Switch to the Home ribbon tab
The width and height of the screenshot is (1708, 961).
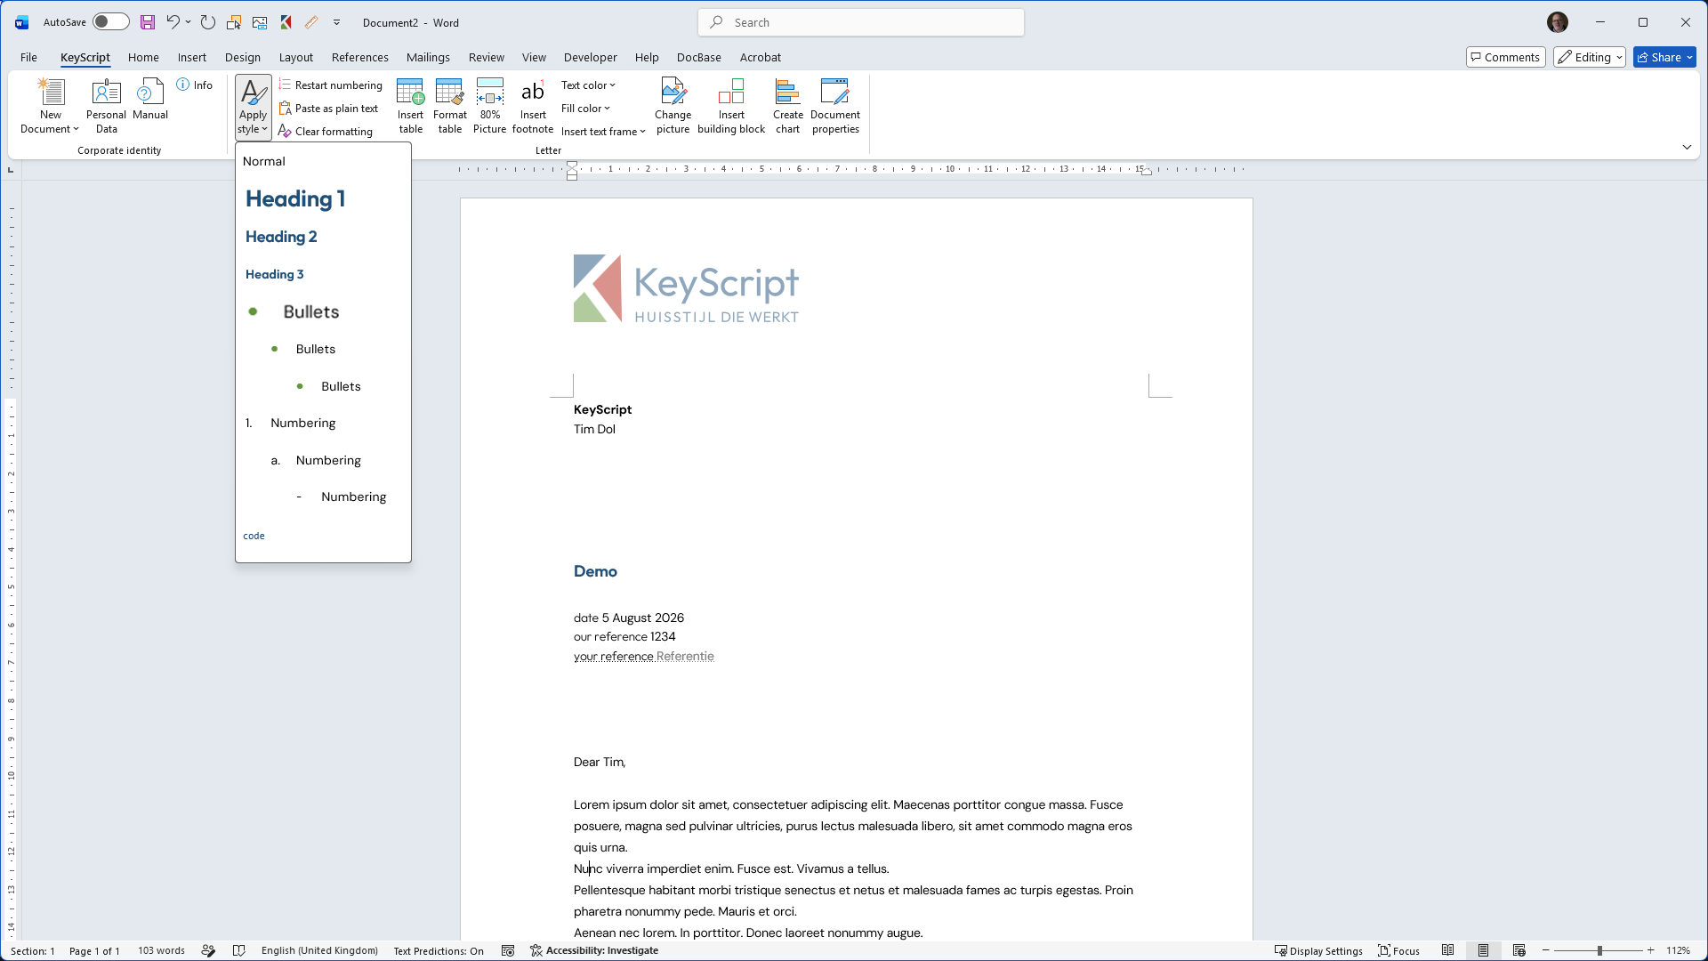click(143, 57)
